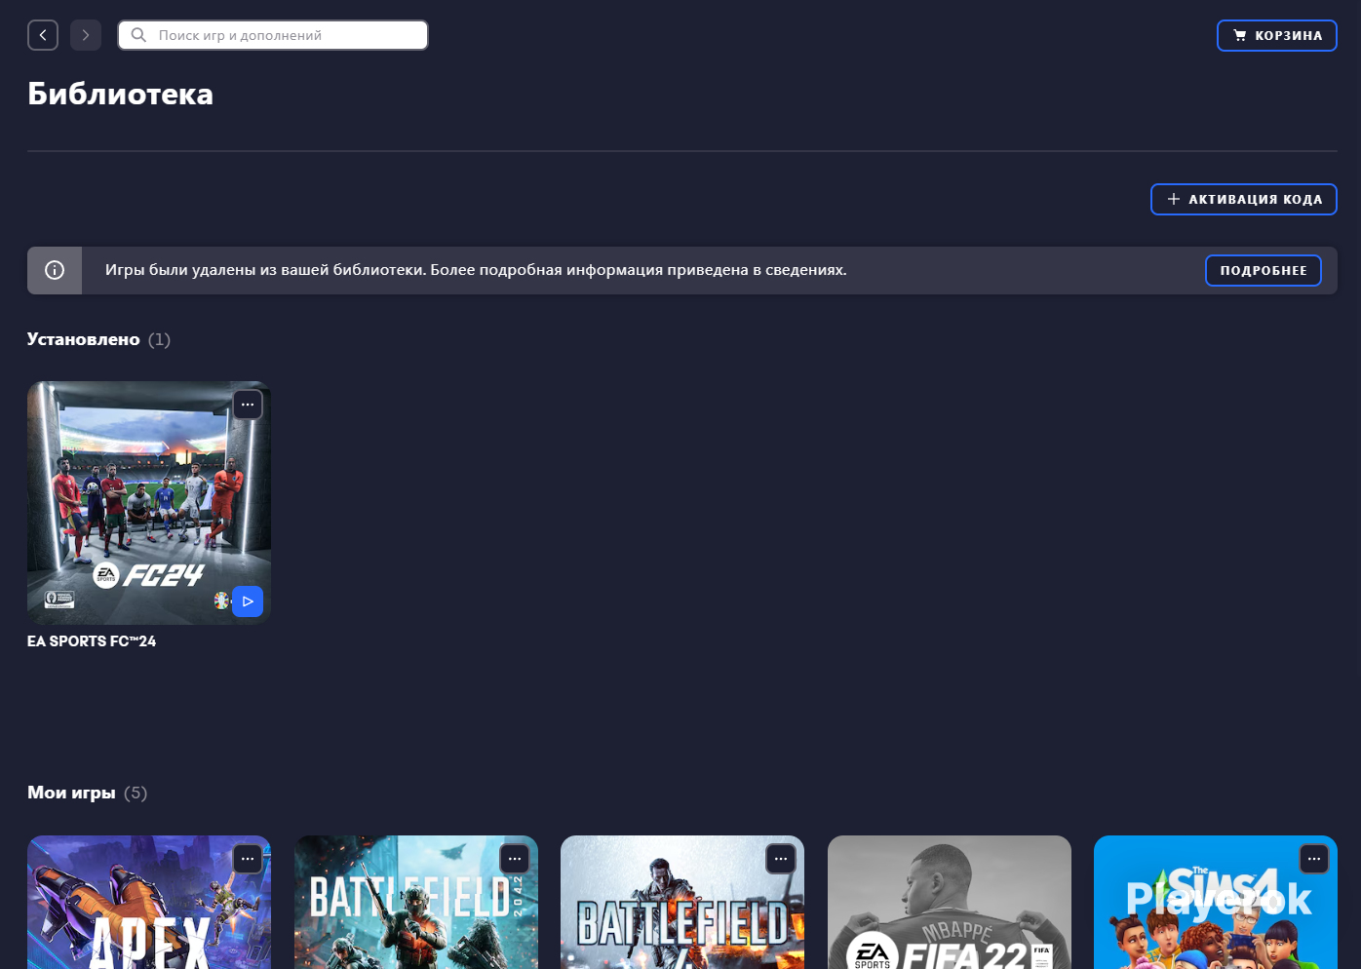
Task: Click the Установлено section heading
Action: click(84, 339)
